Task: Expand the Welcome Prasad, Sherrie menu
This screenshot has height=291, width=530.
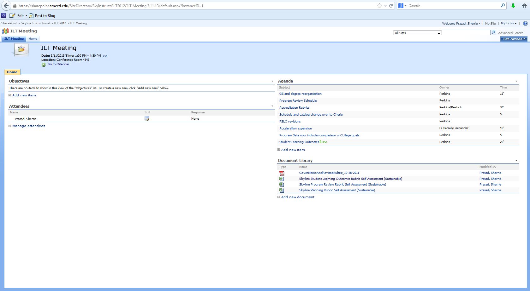Action: click(461, 23)
